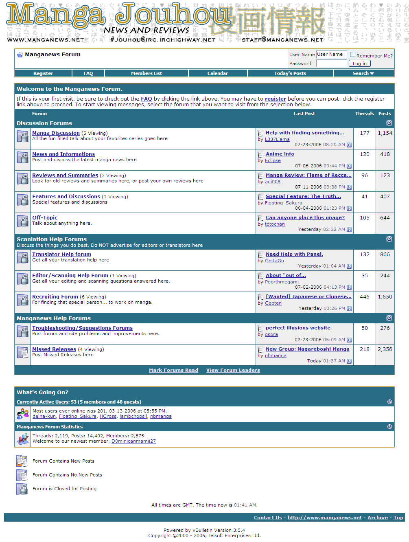
Task: Open the register link in welcome text
Action: point(276,99)
